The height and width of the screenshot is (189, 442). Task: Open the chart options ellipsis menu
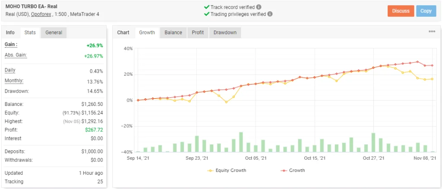pyautogui.click(x=432, y=32)
